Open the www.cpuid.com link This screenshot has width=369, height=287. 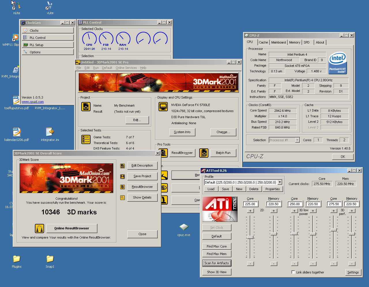(x=33, y=102)
